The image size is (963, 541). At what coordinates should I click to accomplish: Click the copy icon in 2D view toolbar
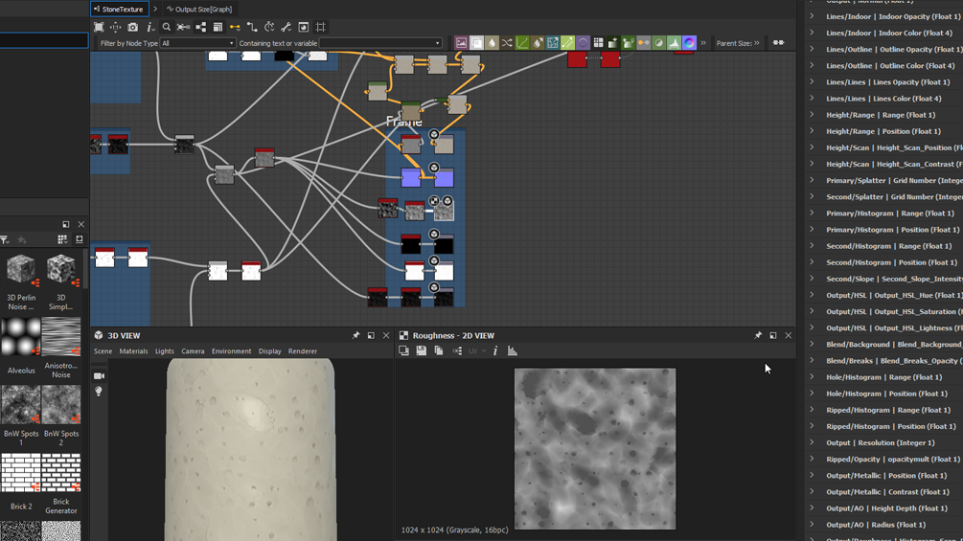tap(439, 350)
